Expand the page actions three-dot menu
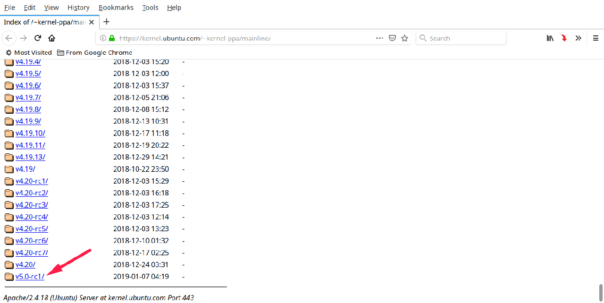Screen dimensions: 604x303 (379, 38)
